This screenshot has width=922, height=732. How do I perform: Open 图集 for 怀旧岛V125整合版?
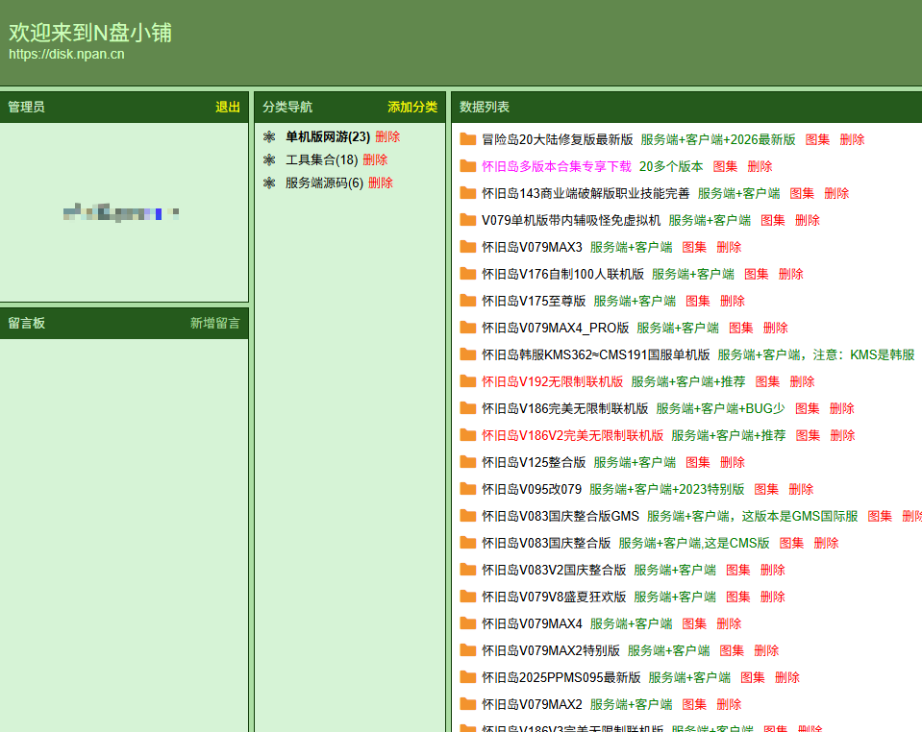(x=698, y=462)
